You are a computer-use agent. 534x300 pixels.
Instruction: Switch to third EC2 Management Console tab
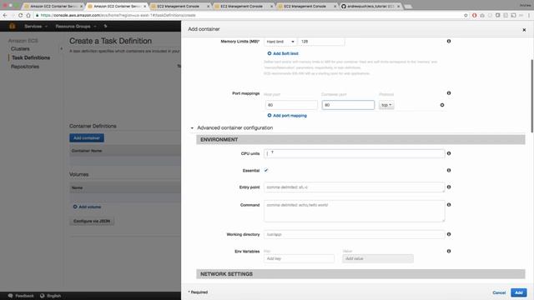point(306,6)
